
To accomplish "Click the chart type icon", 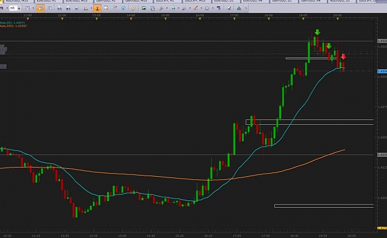I will click(27, 8).
